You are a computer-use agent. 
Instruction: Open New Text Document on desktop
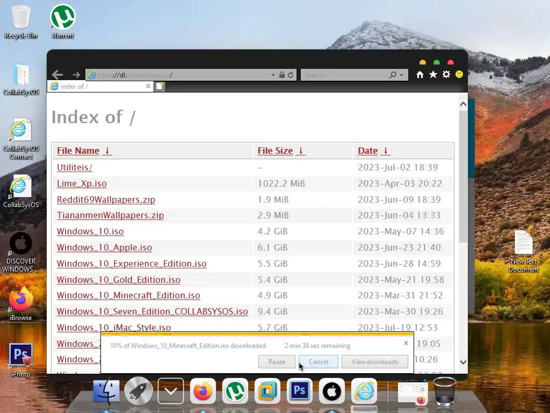pos(523,251)
